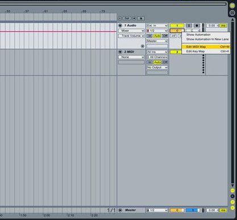This screenshot has width=237, height=220.
Task: Show the In/Out section icon
Action: (232, 190)
